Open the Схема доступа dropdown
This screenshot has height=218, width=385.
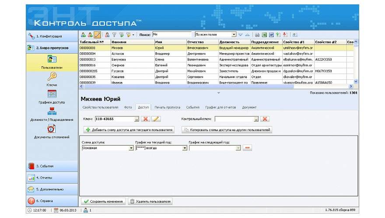(x=131, y=148)
